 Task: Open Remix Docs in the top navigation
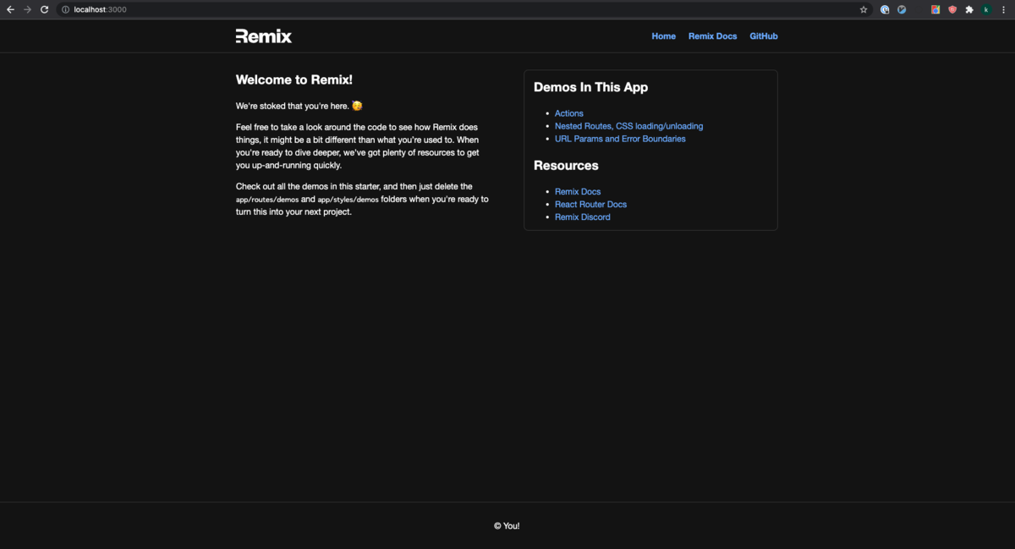tap(713, 36)
